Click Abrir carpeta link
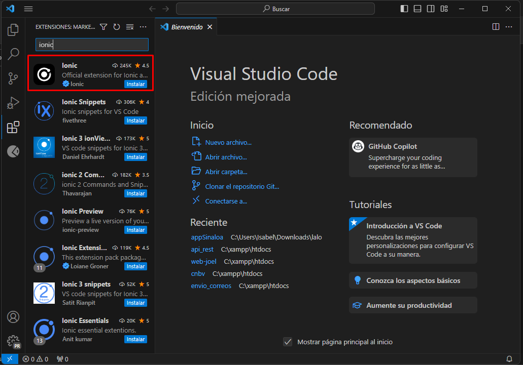This screenshot has height=365, width=523. pyautogui.click(x=226, y=172)
